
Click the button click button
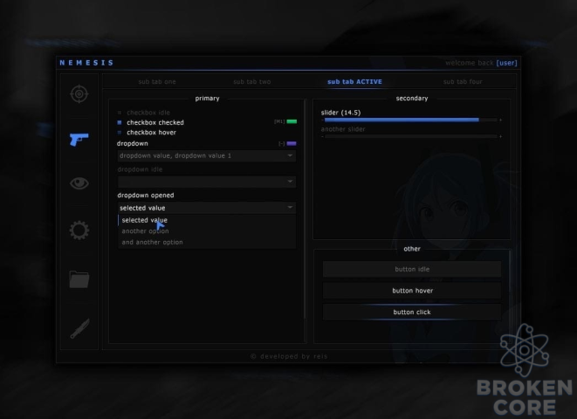click(x=412, y=312)
